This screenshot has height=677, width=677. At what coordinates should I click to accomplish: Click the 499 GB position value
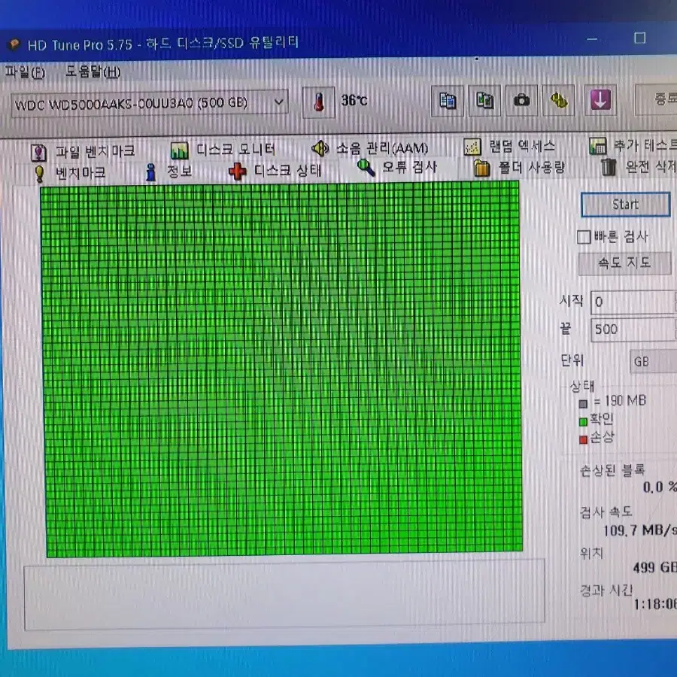[654, 567]
